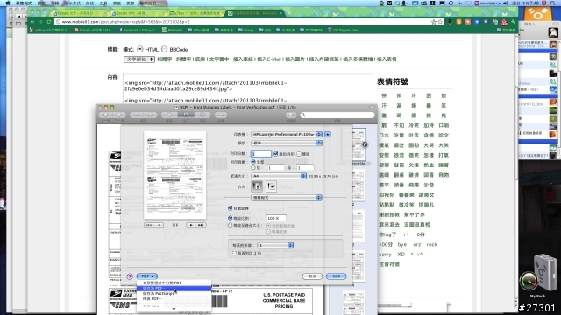This screenshot has width=561, height=315.
Task: Select the BBCode mode radio button
Action: [x=164, y=49]
